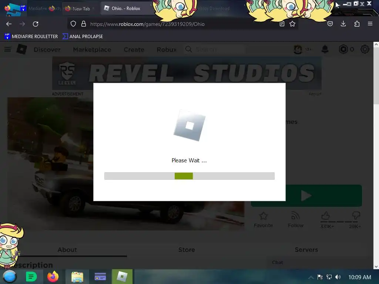379x284 pixels.
Task: View site security padlock info
Action: (84, 24)
